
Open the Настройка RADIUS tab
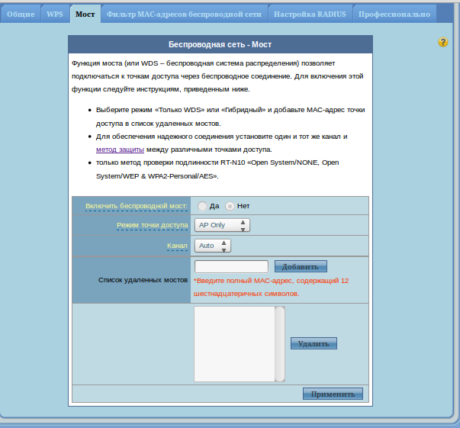[310, 14]
